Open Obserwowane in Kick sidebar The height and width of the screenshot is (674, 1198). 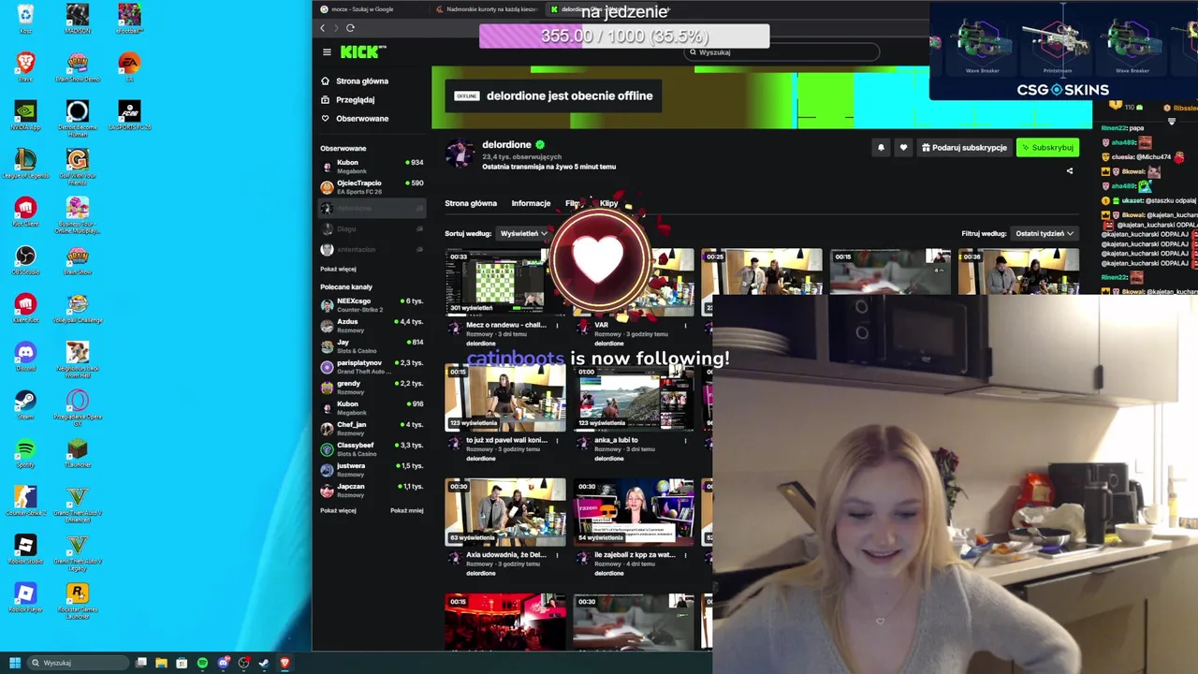(x=362, y=119)
